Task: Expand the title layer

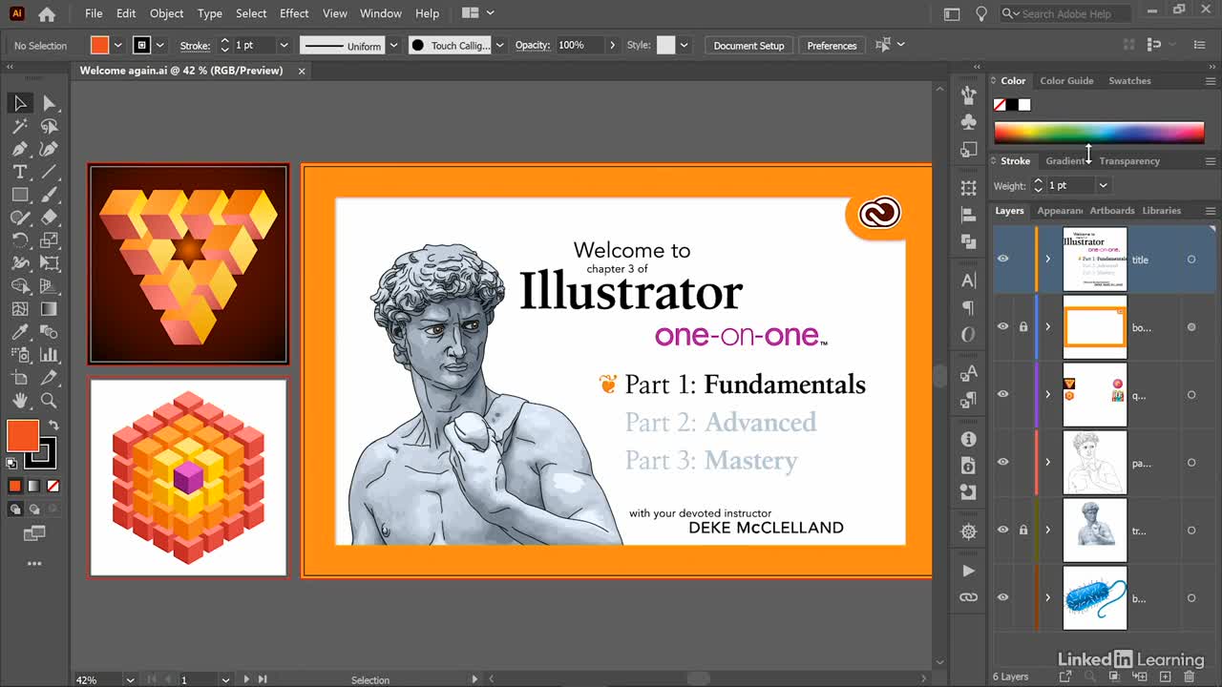Action: pyautogui.click(x=1047, y=260)
